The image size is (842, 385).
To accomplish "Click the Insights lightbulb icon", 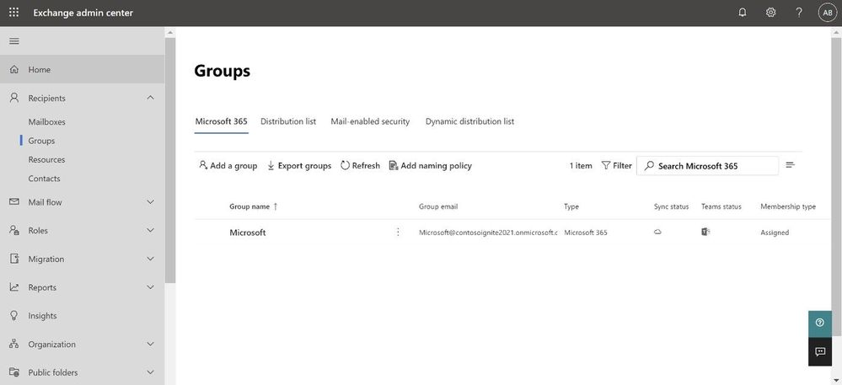I will click(x=14, y=315).
